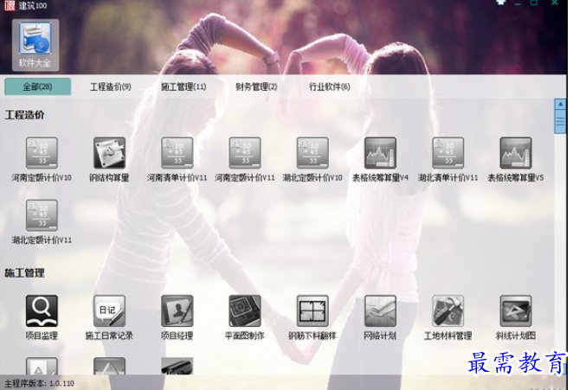Click the 建筑100 app logo in title bar

tap(9, 5)
